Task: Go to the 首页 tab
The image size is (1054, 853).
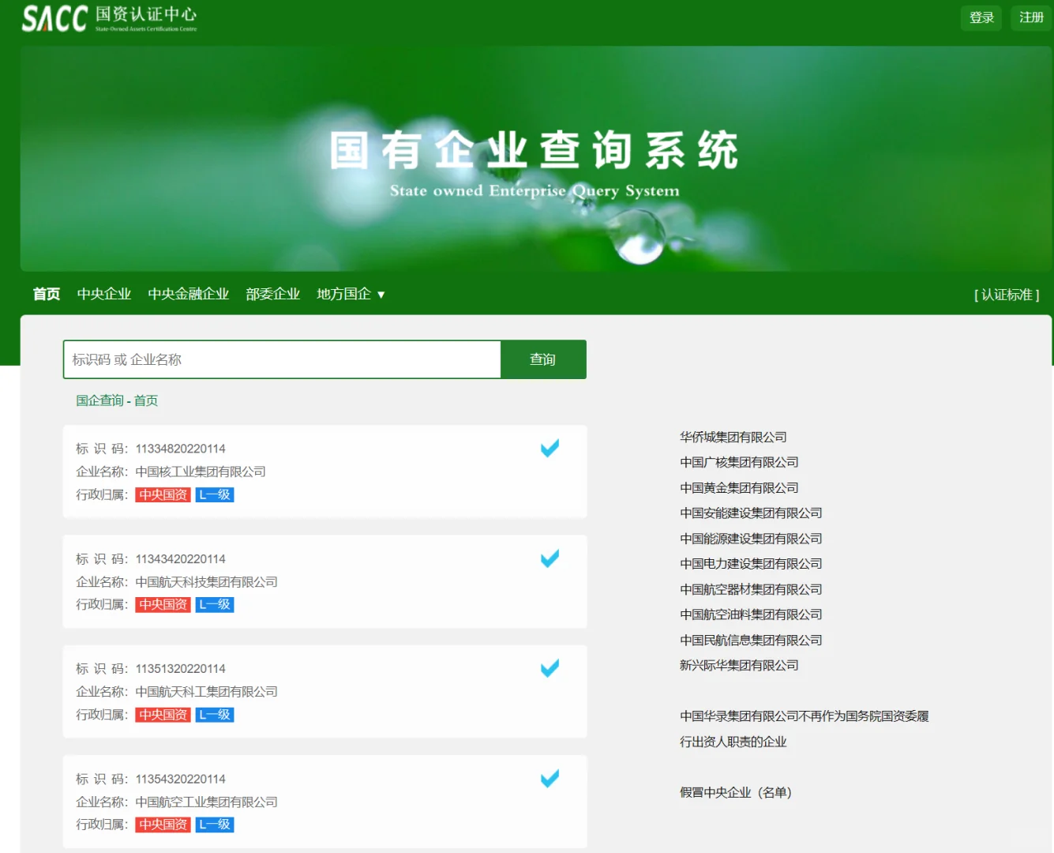Action: [x=47, y=294]
